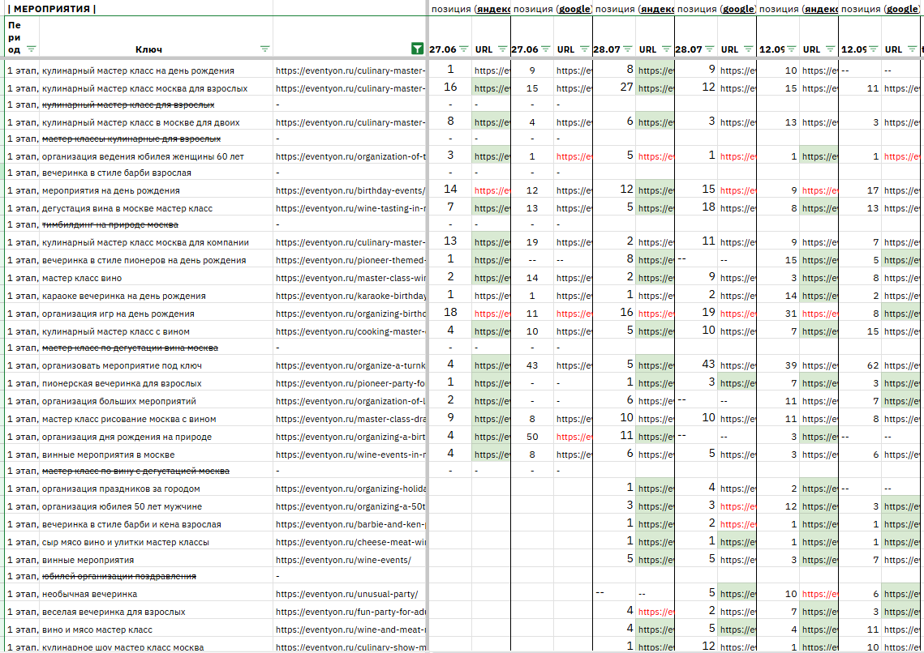
Task: Expand URL filter dropdown beside 12.09 Yandex
Action: [830, 49]
